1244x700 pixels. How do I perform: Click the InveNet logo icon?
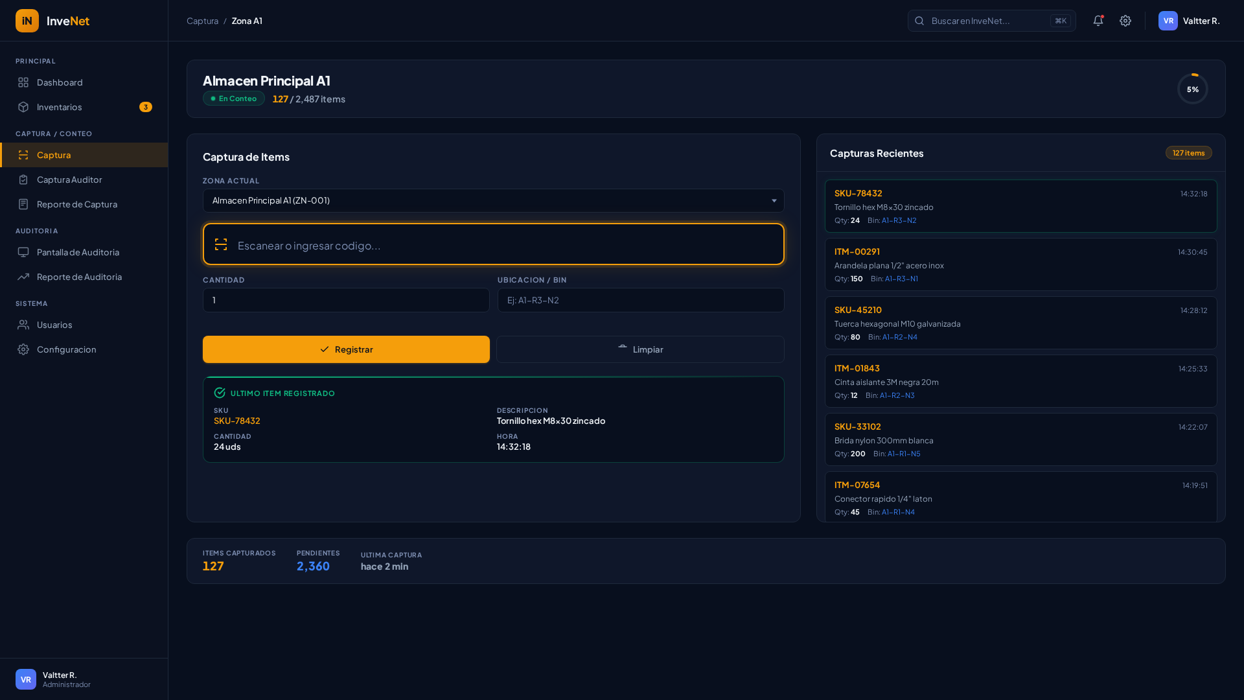(27, 21)
